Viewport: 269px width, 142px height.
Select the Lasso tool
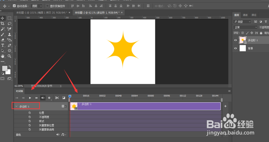pos(9,23)
